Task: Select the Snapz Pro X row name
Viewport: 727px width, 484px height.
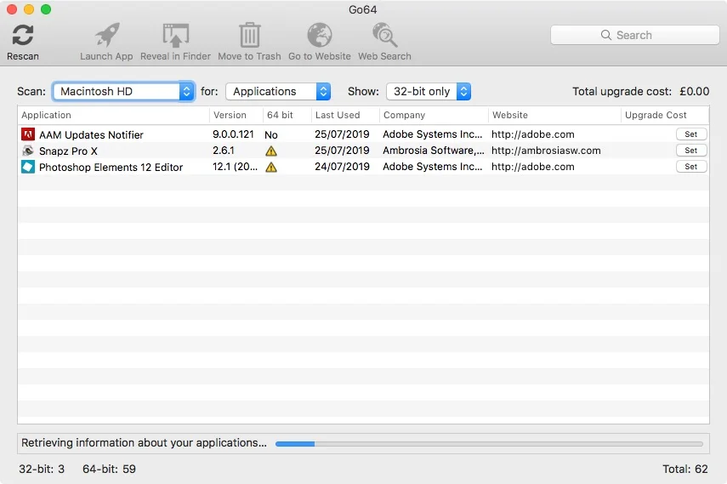Action: tap(68, 151)
